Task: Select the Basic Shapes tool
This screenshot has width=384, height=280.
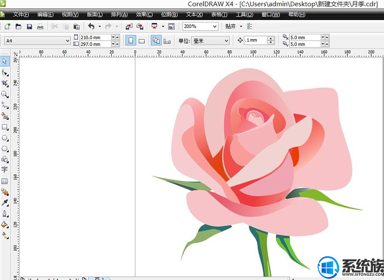Action: pyautogui.click(x=5, y=159)
